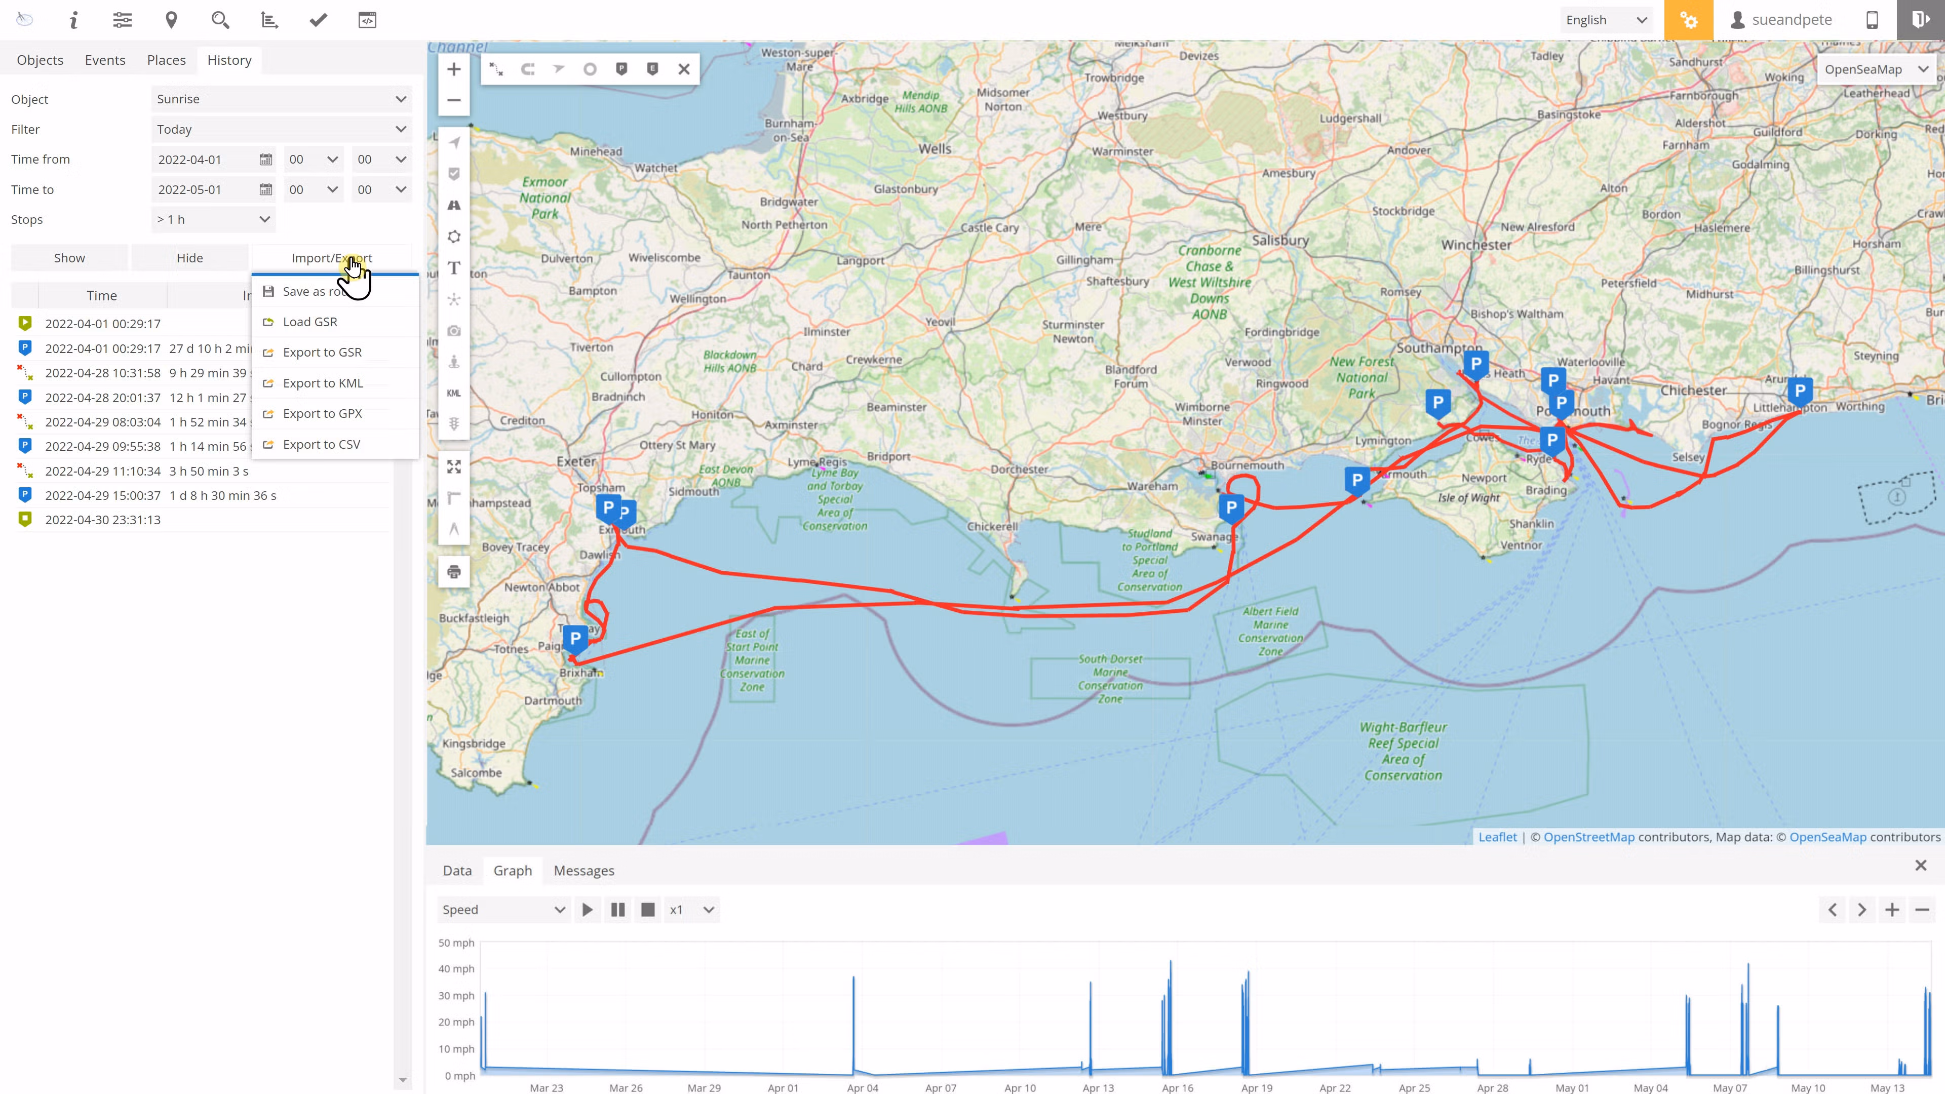Open the mobile version phone icon
Viewport: 1945px width, 1094px height.
[1872, 20]
